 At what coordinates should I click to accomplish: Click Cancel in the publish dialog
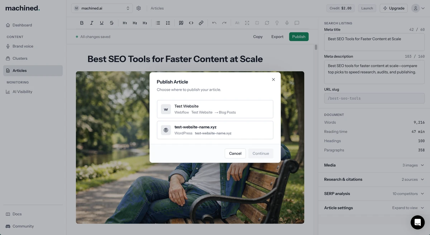235,154
